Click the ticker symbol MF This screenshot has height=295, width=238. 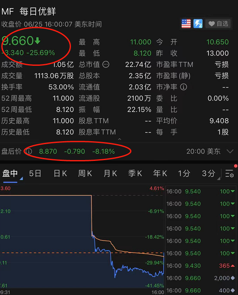click(x=8, y=11)
